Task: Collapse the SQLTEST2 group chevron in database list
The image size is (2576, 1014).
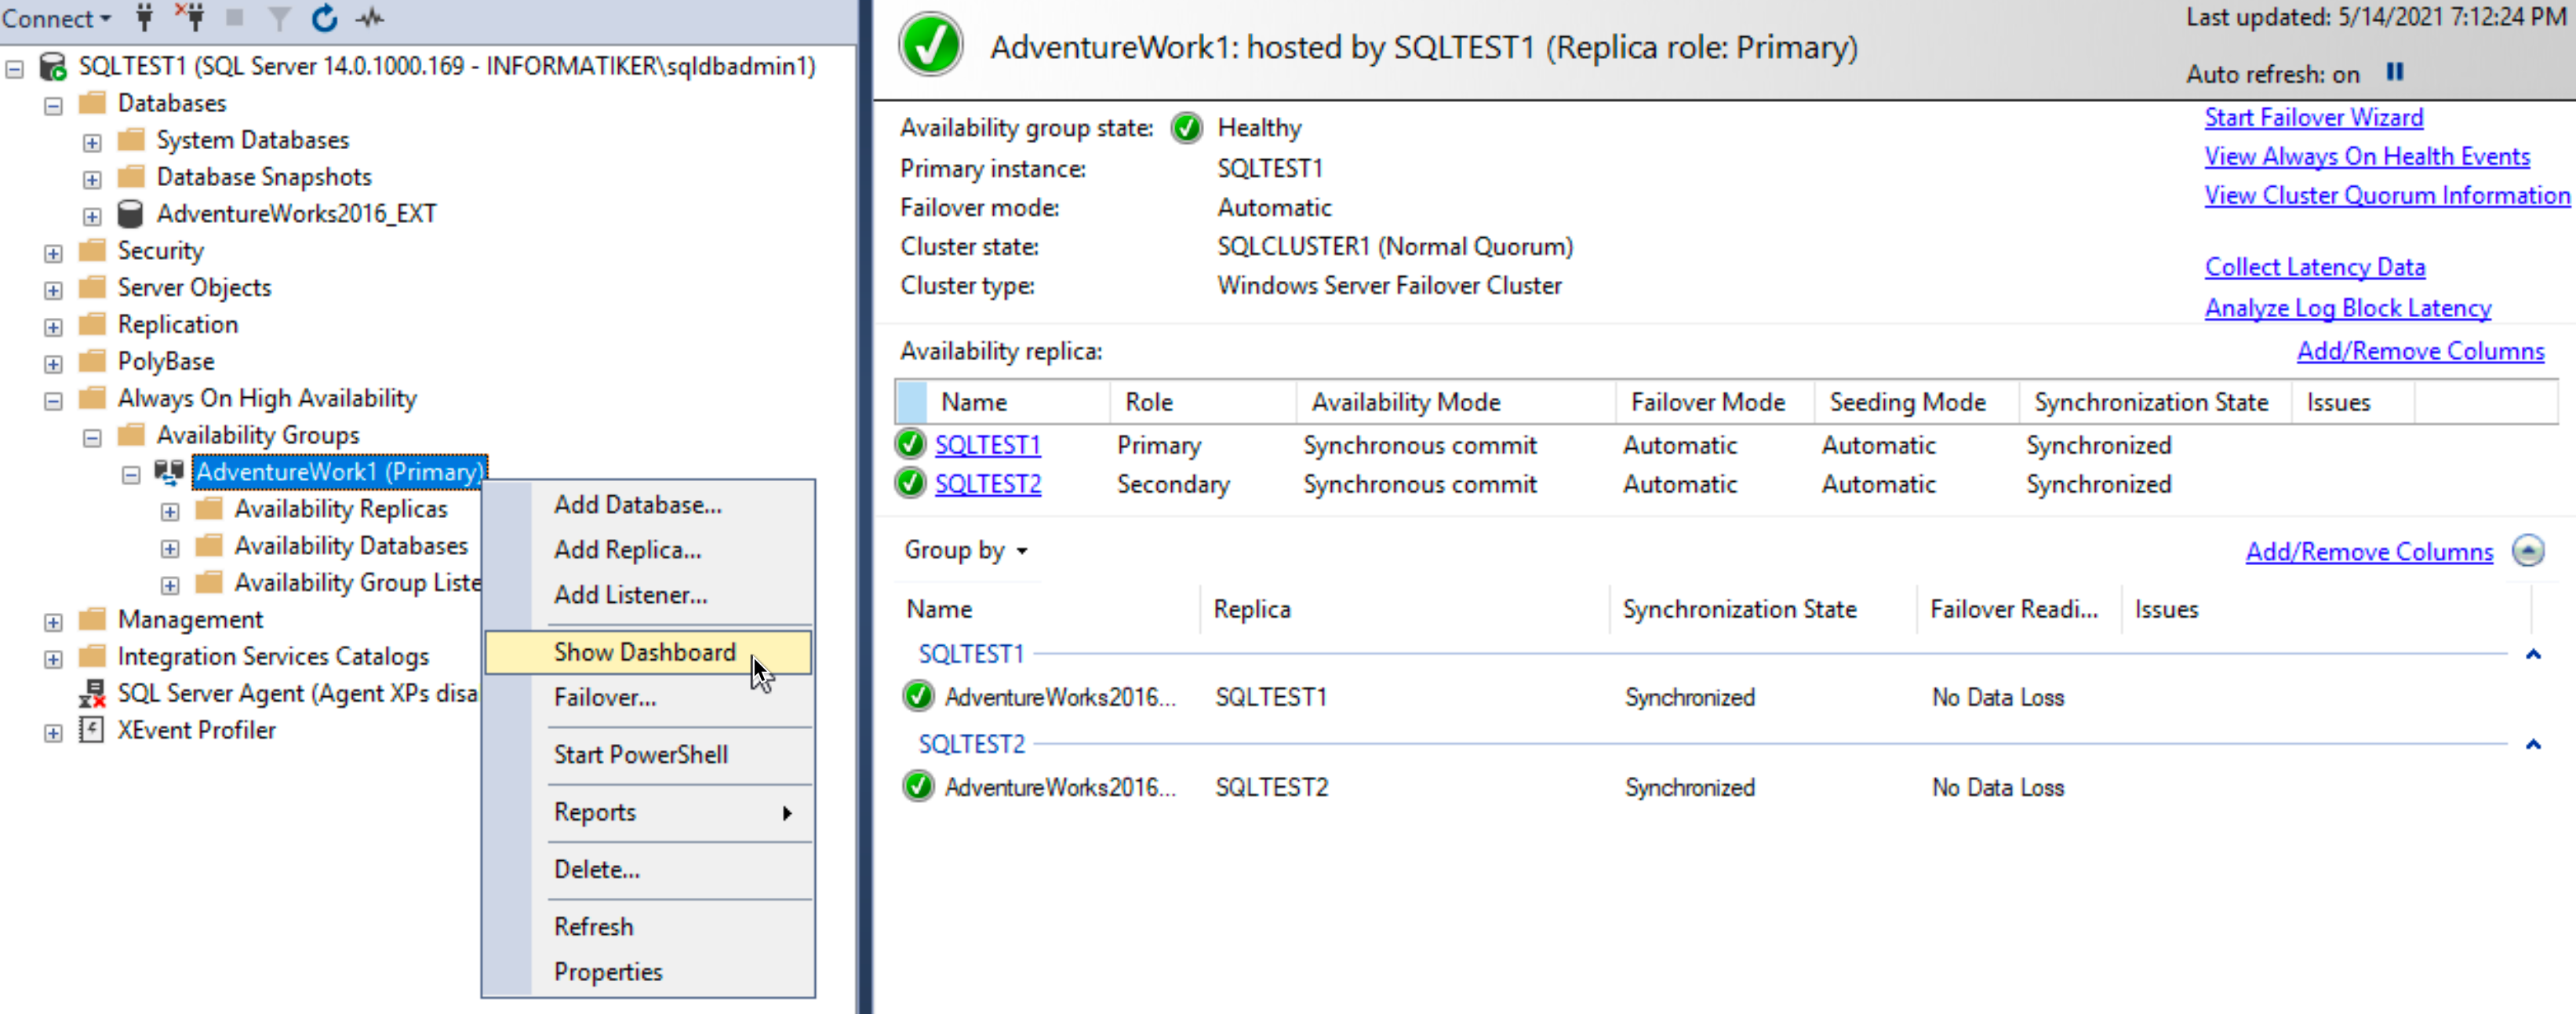Action: (2533, 745)
